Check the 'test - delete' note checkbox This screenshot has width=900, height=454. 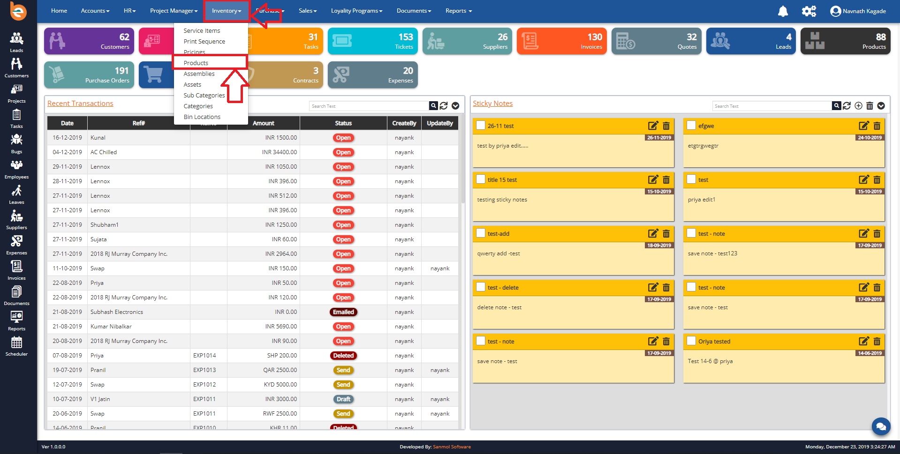click(481, 287)
